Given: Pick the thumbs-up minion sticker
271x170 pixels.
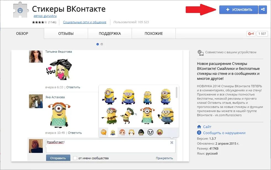Looking at the screenshot, I should (166, 116).
